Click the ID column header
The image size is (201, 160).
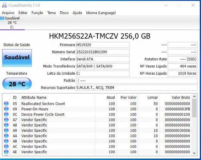(x=15, y=98)
